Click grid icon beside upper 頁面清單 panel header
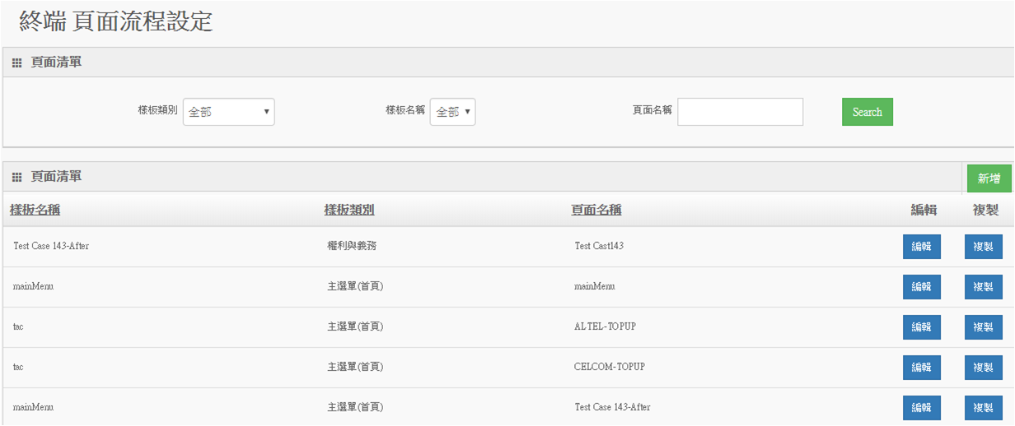 click(16, 63)
